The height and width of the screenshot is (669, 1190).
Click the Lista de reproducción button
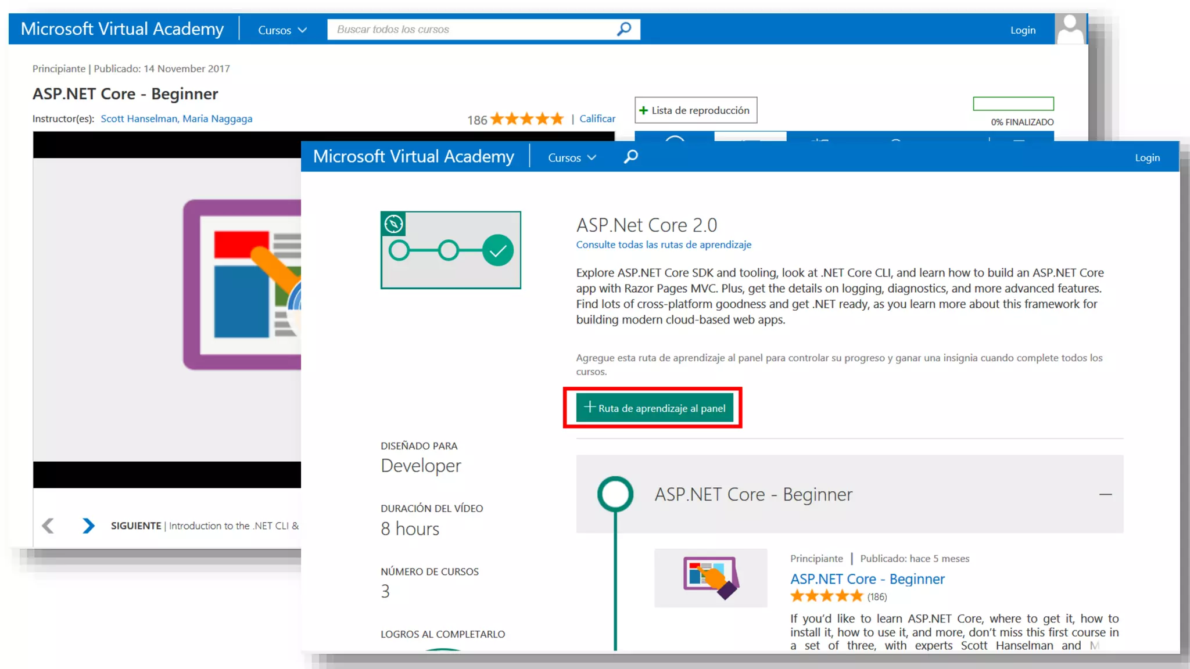696,110
